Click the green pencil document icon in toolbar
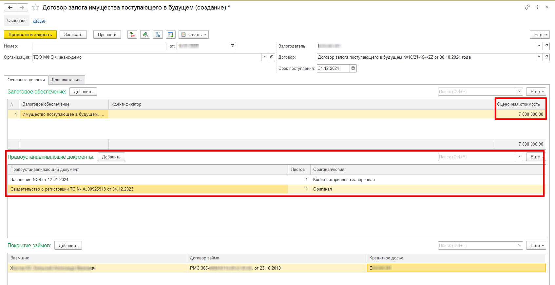The height and width of the screenshot is (285, 555). tap(145, 34)
